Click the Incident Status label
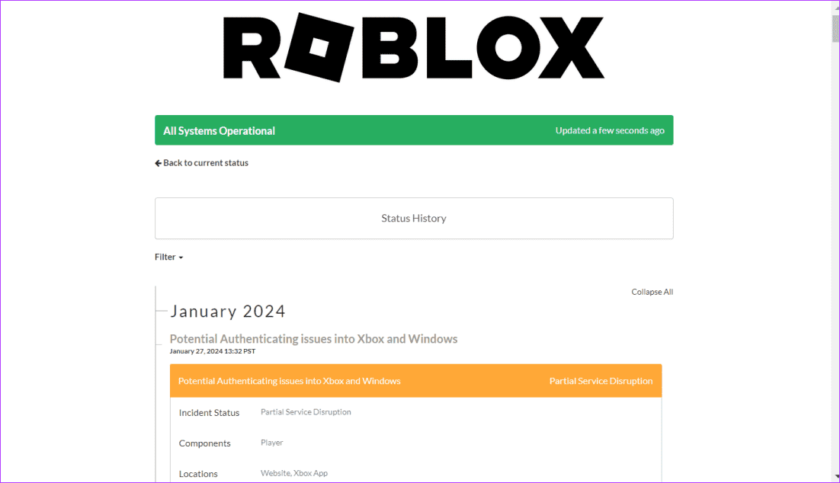Image resolution: width=840 pixels, height=483 pixels. [x=209, y=413]
